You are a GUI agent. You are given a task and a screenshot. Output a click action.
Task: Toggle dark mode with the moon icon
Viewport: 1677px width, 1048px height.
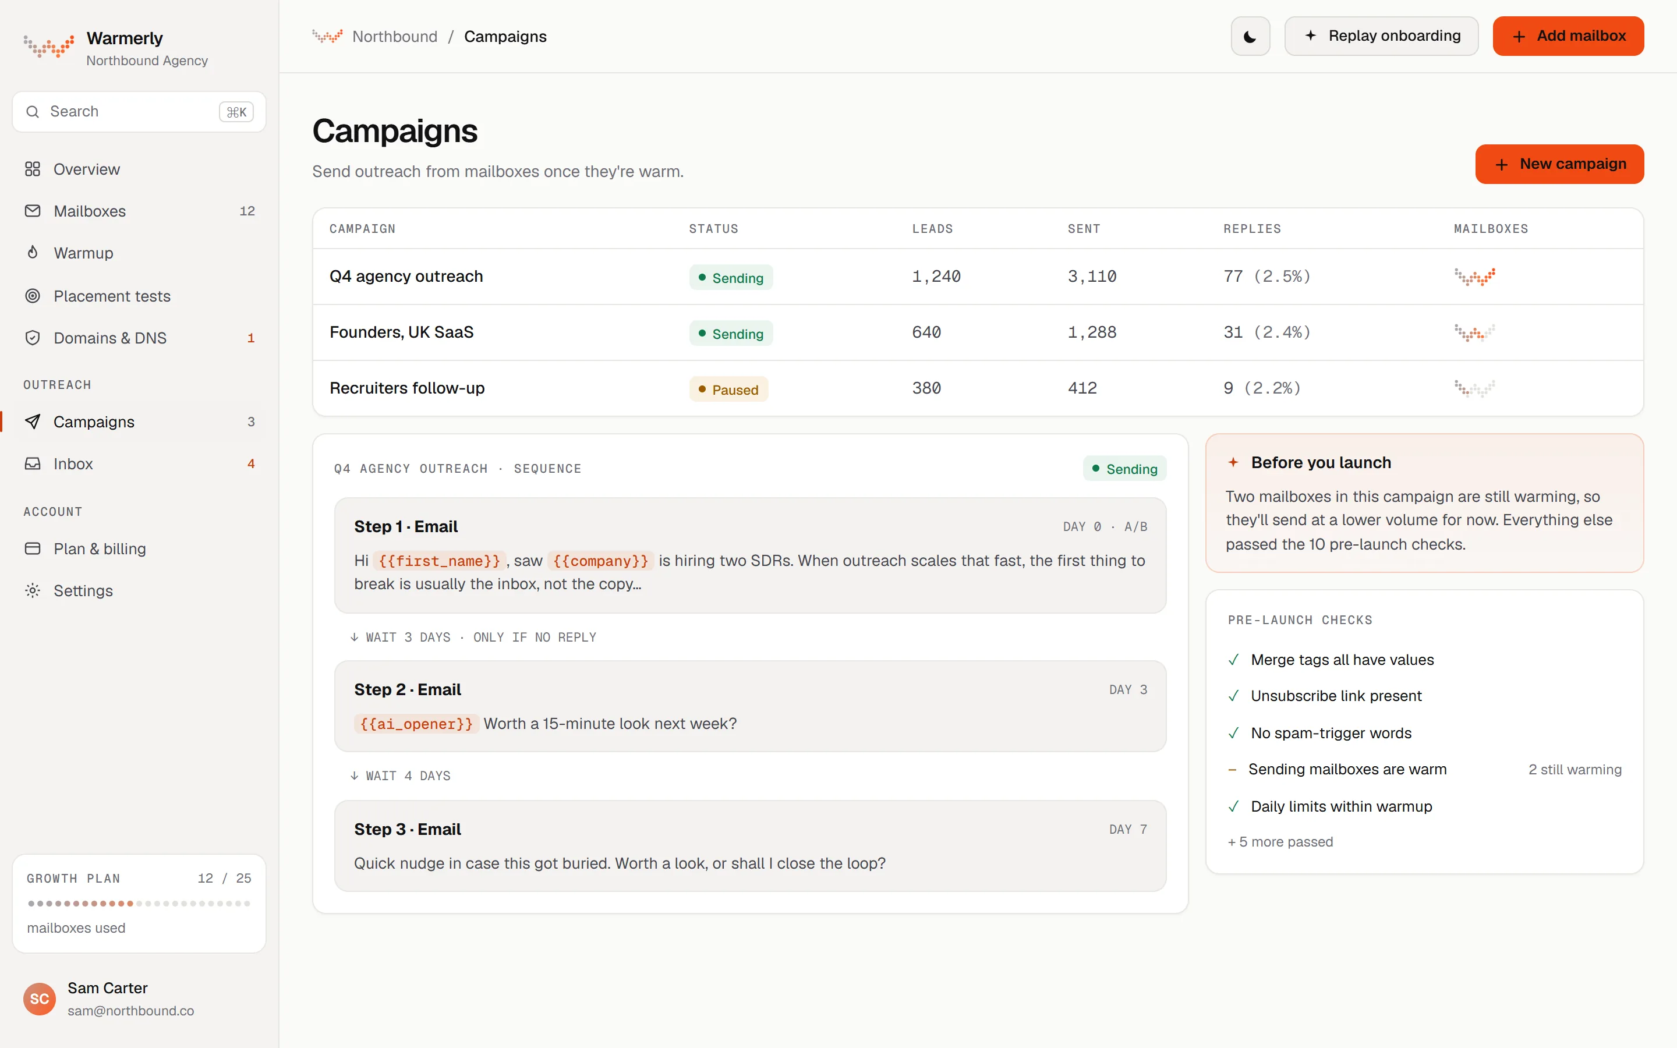point(1250,36)
